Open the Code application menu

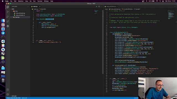point(7,1)
